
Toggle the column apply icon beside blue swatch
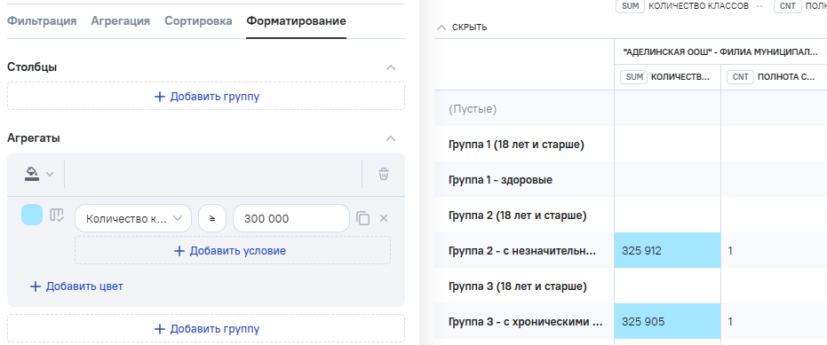pyautogui.click(x=57, y=215)
